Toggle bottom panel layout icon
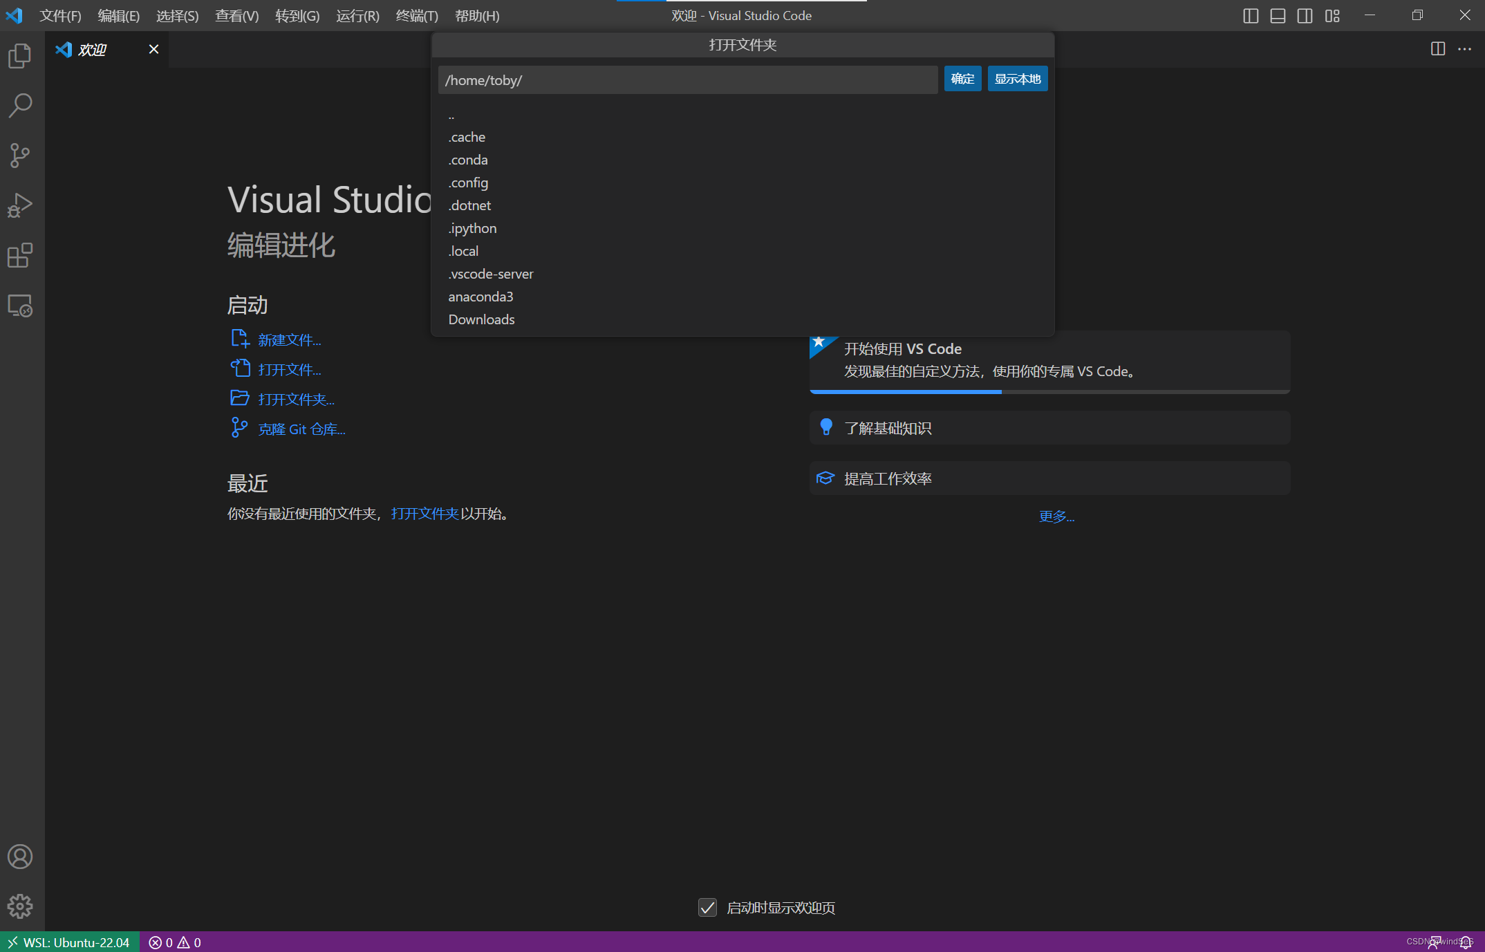Viewport: 1485px width, 952px height. tap(1278, 15)
